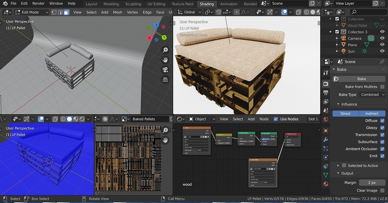Collapse the Influence section
Screen dimensions: 388x203
(338, 104)
